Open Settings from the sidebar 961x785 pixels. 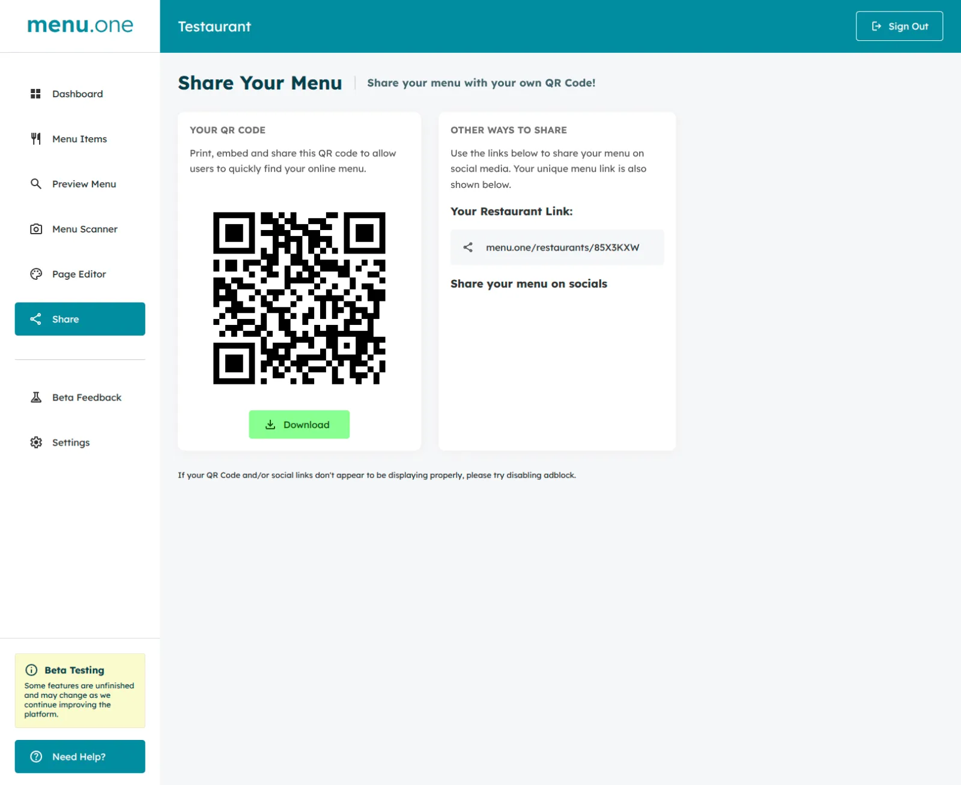pos(80,442)
